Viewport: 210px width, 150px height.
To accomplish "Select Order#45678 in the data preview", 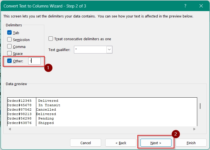I will point(19,105).
